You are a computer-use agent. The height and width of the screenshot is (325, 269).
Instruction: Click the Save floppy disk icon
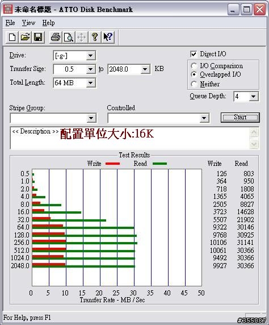[x=38, y=37]
